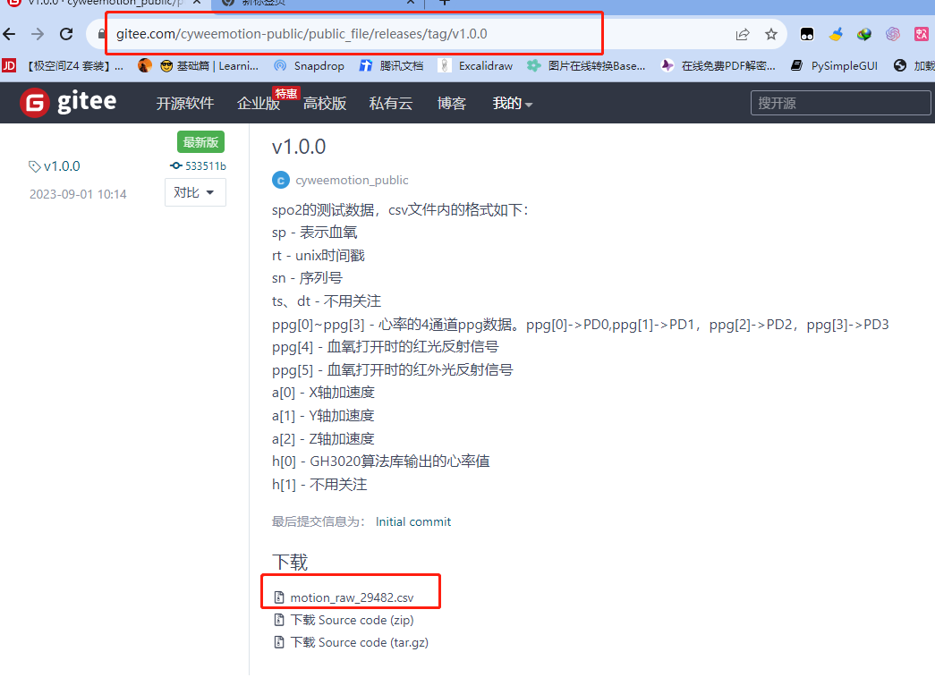Open the 我的 dropdown menu
The width and height of the screenshot is (935, 686).
pyautogui.click(x=512, y=104)
